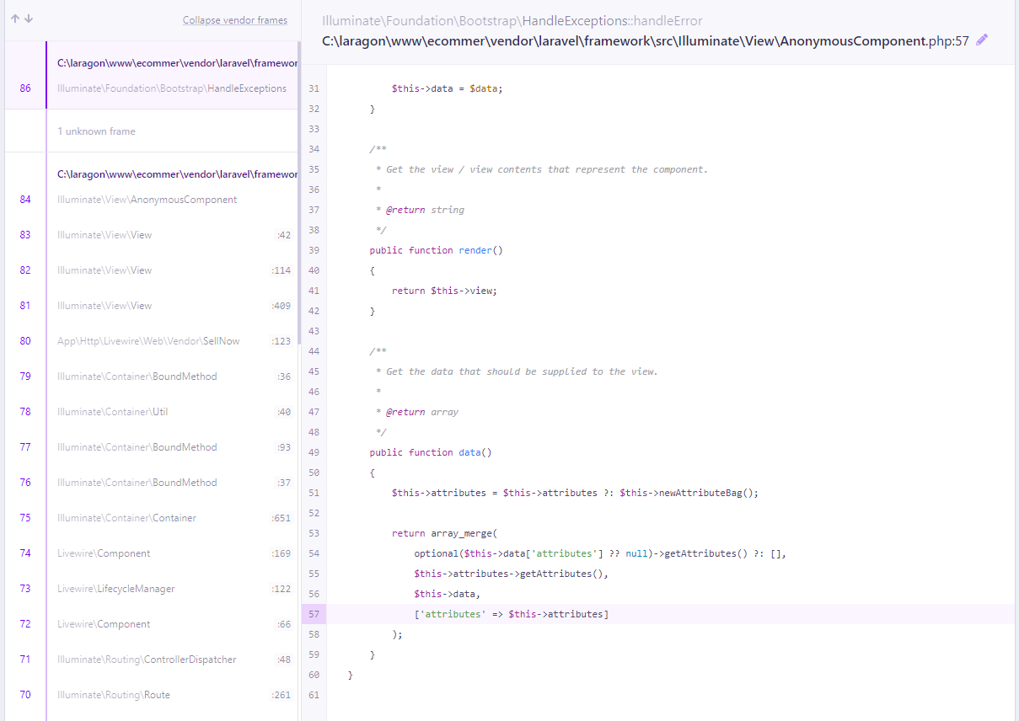Select frame 73 Livewire\LifecycleManager
The width and height of the screenshot is (1019, 721).
[152, 589]
